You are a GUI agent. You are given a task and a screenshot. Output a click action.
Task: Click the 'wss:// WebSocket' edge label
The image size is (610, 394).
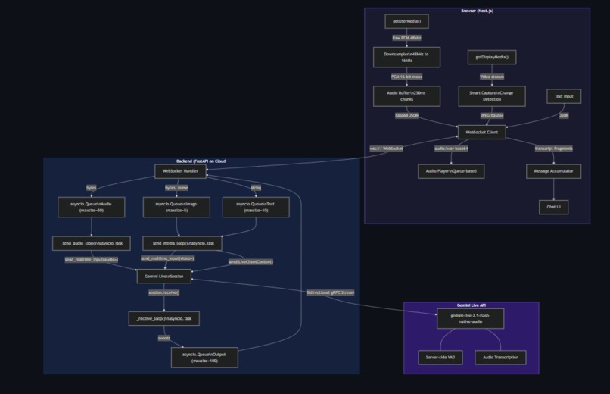[x=386, y=149]
